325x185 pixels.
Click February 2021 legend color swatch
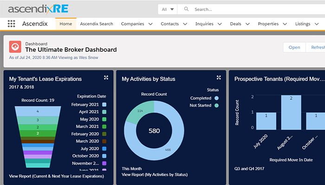click(x=104, y=105)
